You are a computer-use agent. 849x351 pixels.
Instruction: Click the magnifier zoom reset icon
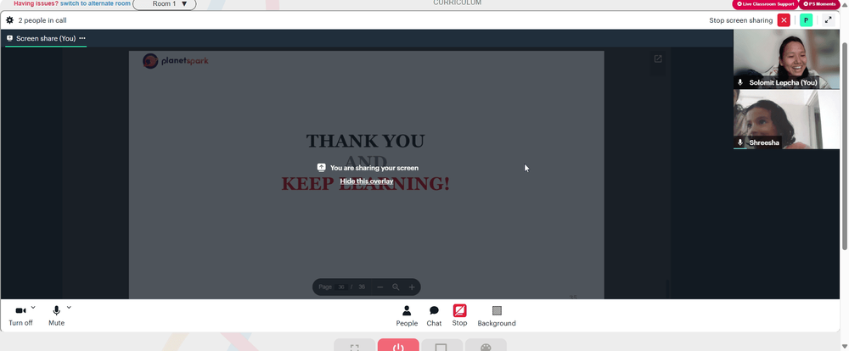pyautogui.click(x=396, y=287)
